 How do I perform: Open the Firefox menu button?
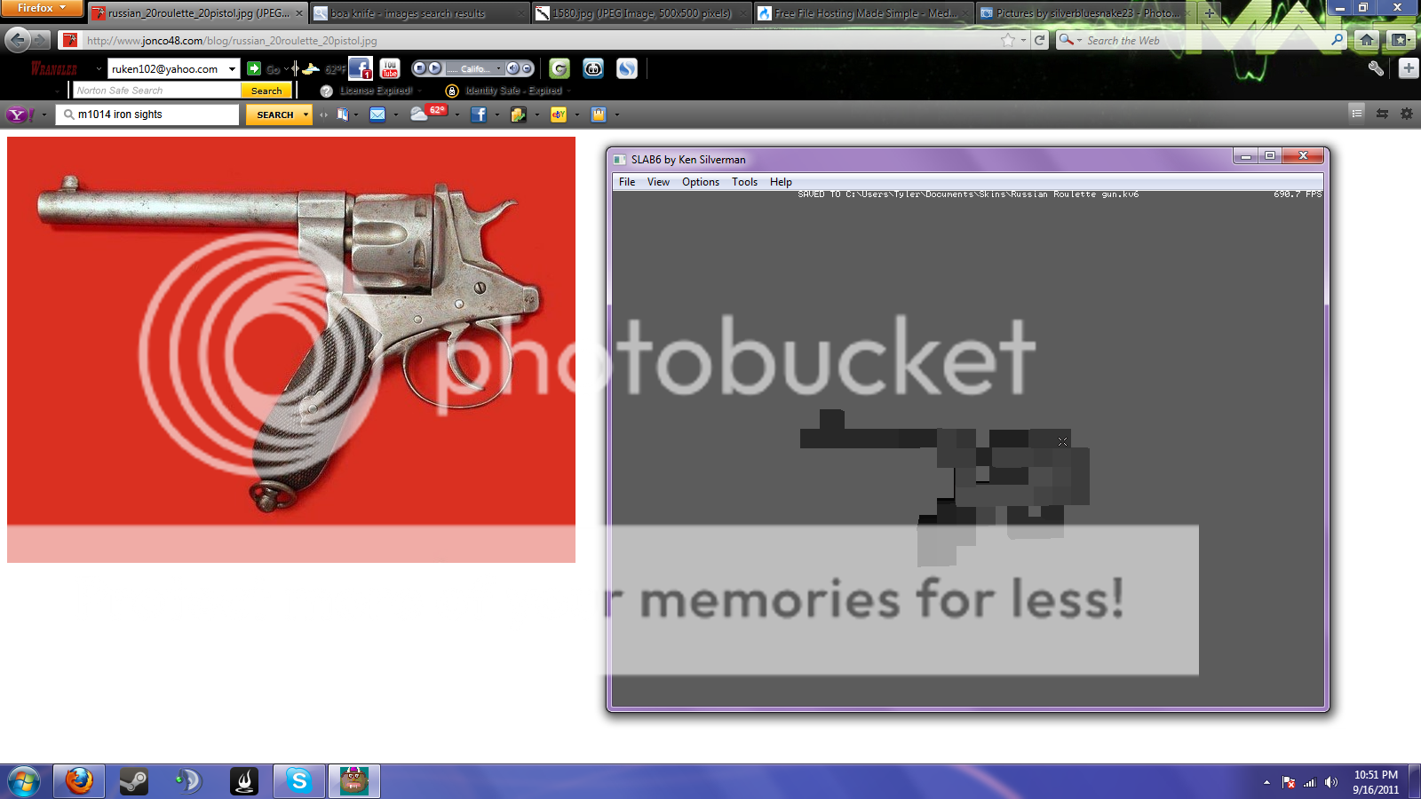pos(42,8)
